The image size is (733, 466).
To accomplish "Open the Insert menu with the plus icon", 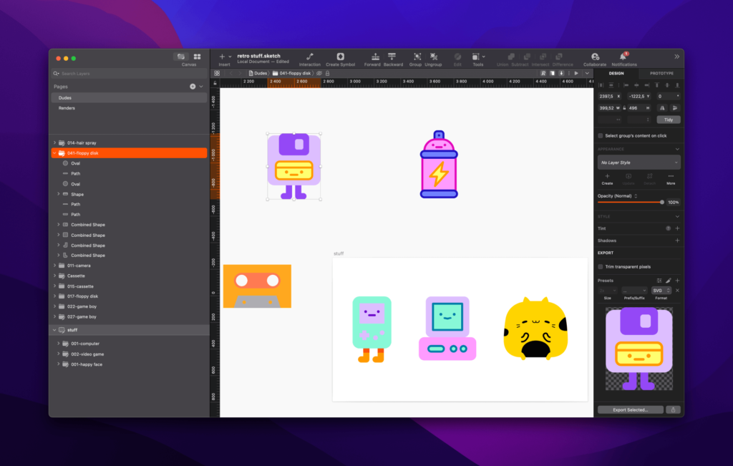I will click(x=222, y=57).
